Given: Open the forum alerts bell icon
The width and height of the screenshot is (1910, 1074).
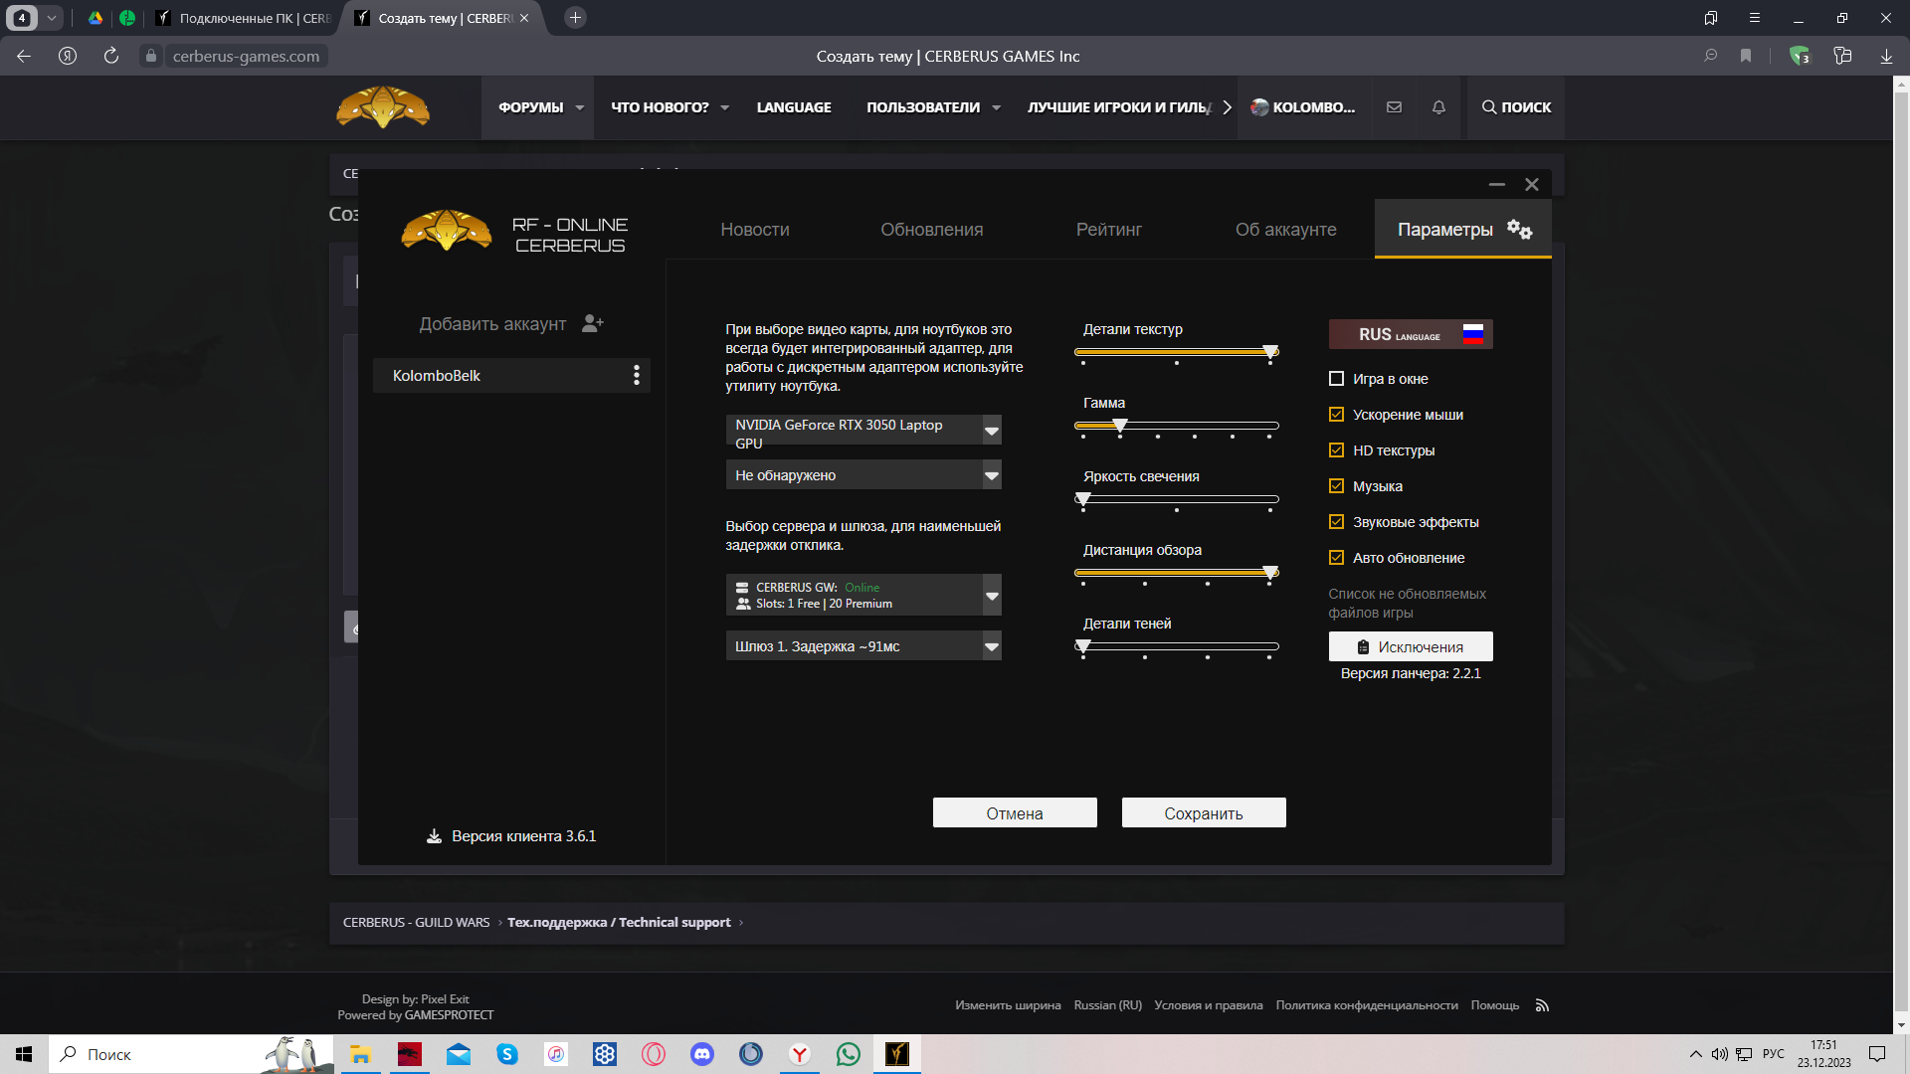Looking at the screenshot, I should point(1438,107).
